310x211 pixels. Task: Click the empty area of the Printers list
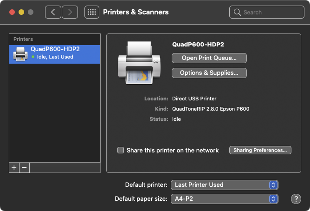point(55,113)
